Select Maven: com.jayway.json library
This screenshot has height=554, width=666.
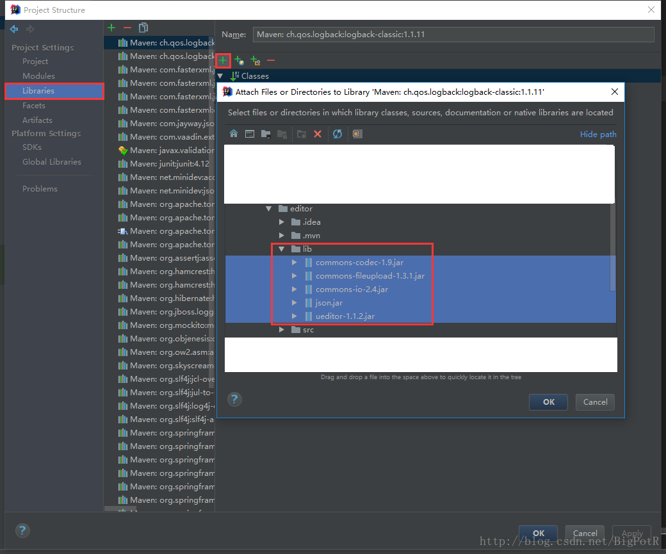point(159,124)
